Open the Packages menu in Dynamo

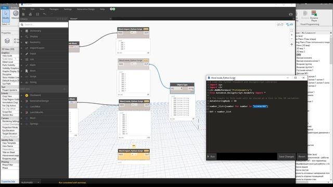point(54,9)
